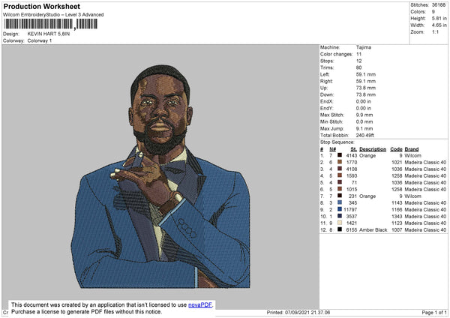Select the color swatch for 4143 stitches
The image size is (450, 318).
click(340, 155)
